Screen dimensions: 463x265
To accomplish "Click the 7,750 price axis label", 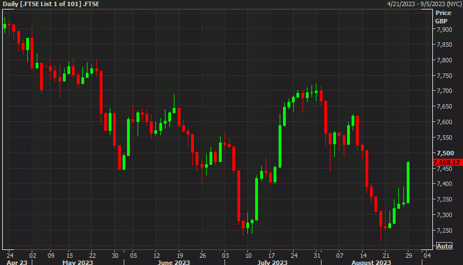I will coord(444,76).
